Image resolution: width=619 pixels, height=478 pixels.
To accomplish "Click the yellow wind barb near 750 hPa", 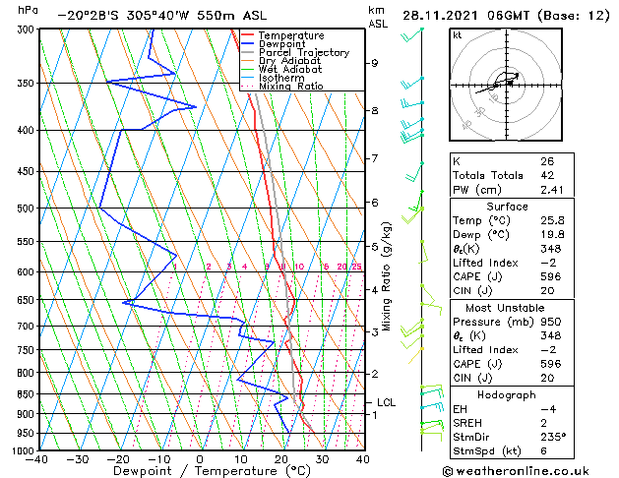I will (x=415, y=355).
